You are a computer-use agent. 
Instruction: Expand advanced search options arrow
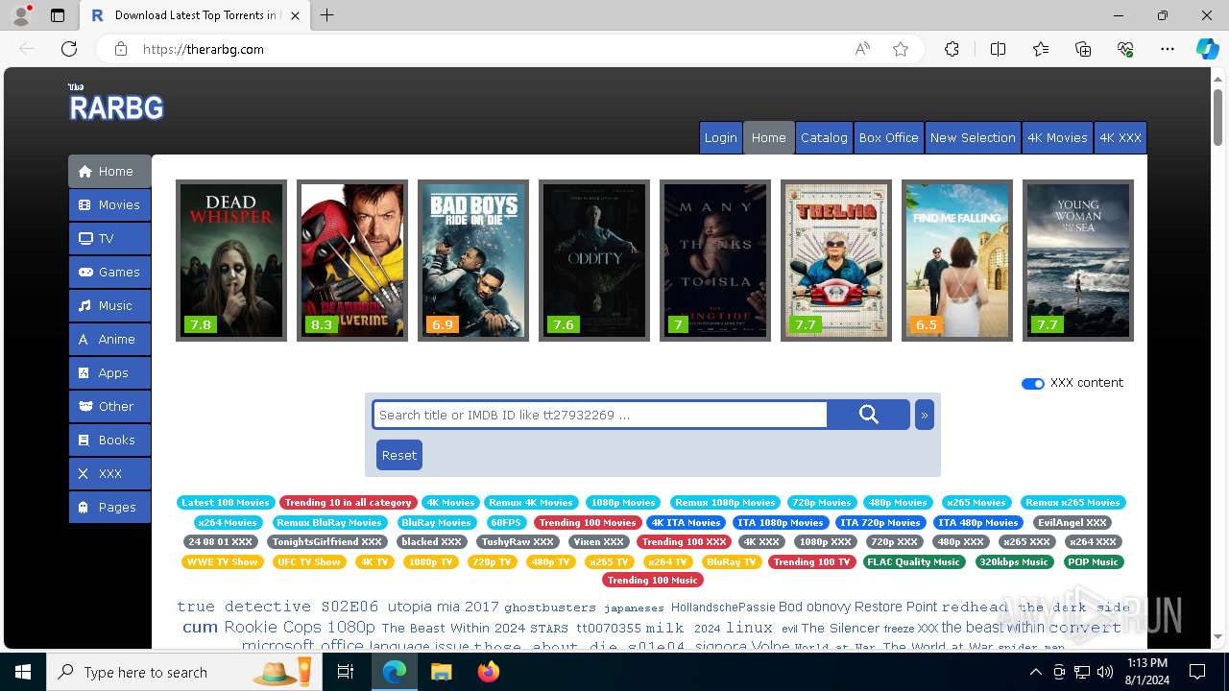(x=924, y=415)
